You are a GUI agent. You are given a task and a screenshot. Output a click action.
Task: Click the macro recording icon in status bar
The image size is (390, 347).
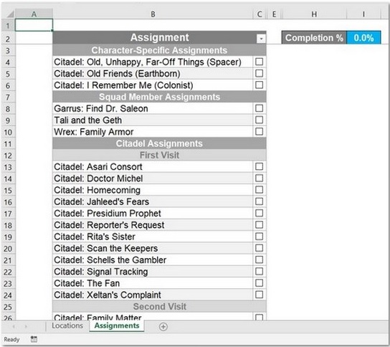tap(34, 339)
